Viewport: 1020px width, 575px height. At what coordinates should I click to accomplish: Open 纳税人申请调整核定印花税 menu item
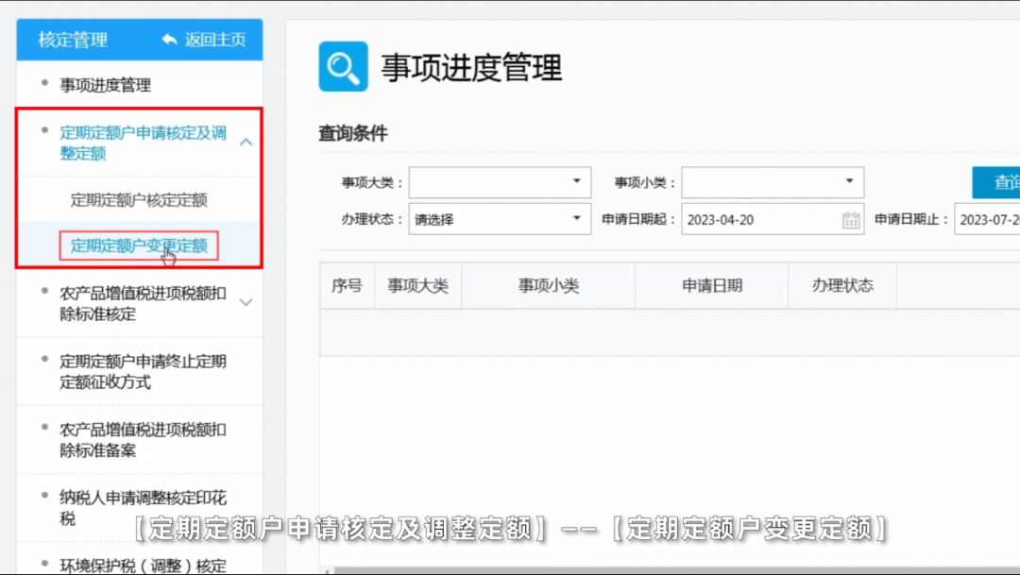(x=143, y=508)
